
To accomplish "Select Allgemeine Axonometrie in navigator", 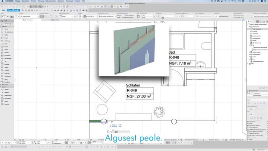I will pos(260,50).
